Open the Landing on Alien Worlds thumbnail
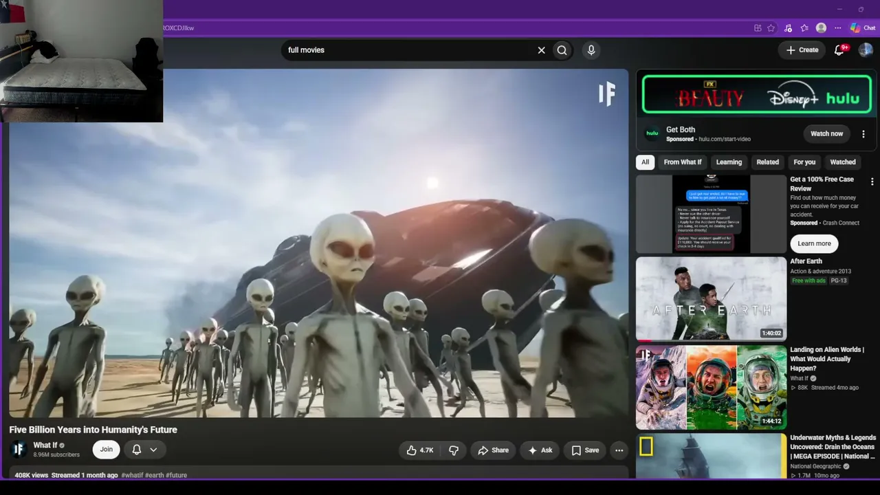The width and height of the screenshot is (880, 495). point(711,387)
